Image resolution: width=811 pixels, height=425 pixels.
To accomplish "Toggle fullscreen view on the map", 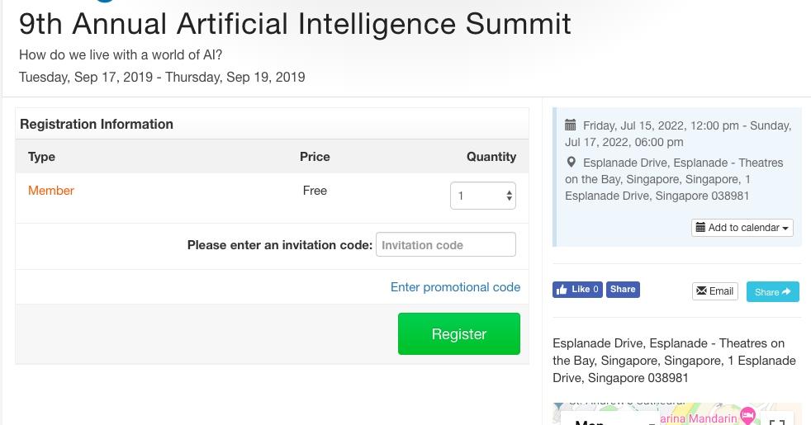I will click(777, 422).
